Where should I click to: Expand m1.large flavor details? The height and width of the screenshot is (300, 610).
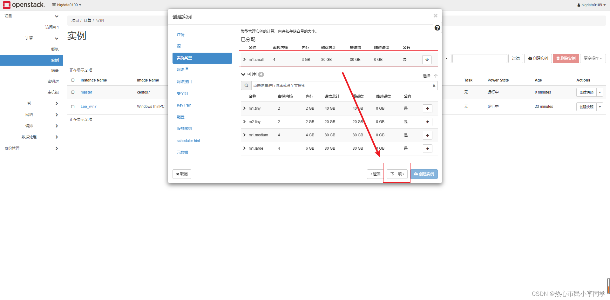(244, 148)
